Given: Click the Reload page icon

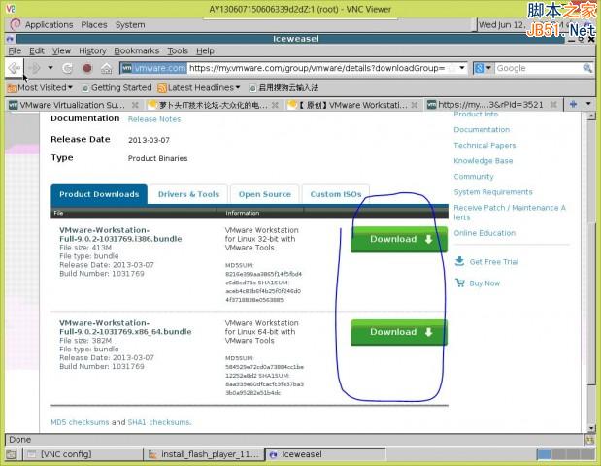Looking at the screenshot, I should point(67,69).
